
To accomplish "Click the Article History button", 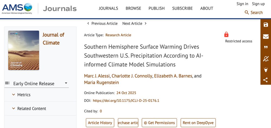I will pyautogui.click(x=100, y=123).
